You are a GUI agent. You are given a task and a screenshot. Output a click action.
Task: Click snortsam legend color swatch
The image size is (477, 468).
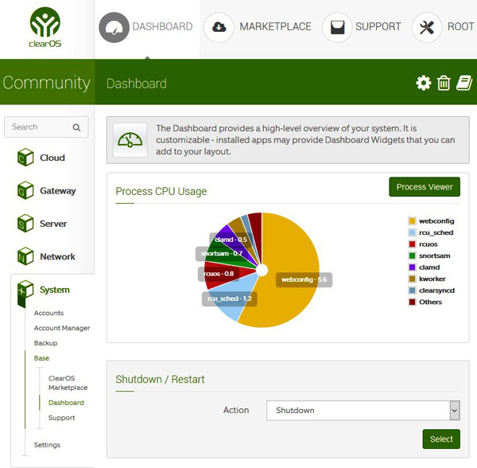click(412, 255)
